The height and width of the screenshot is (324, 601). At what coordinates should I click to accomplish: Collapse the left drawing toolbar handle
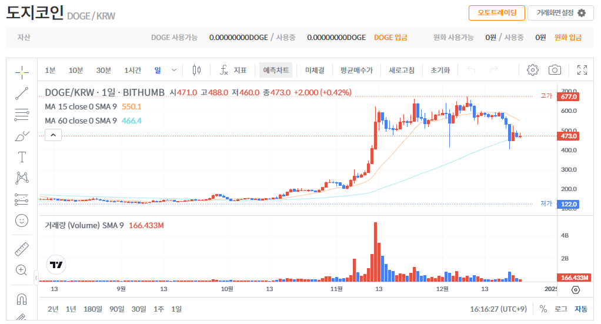36,277
